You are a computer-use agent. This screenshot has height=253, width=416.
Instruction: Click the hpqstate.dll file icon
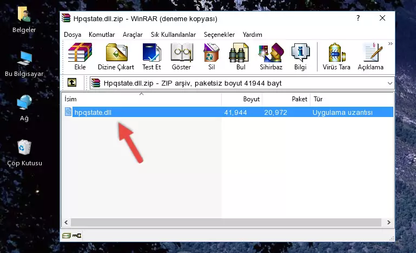click(x=68, y=112)
